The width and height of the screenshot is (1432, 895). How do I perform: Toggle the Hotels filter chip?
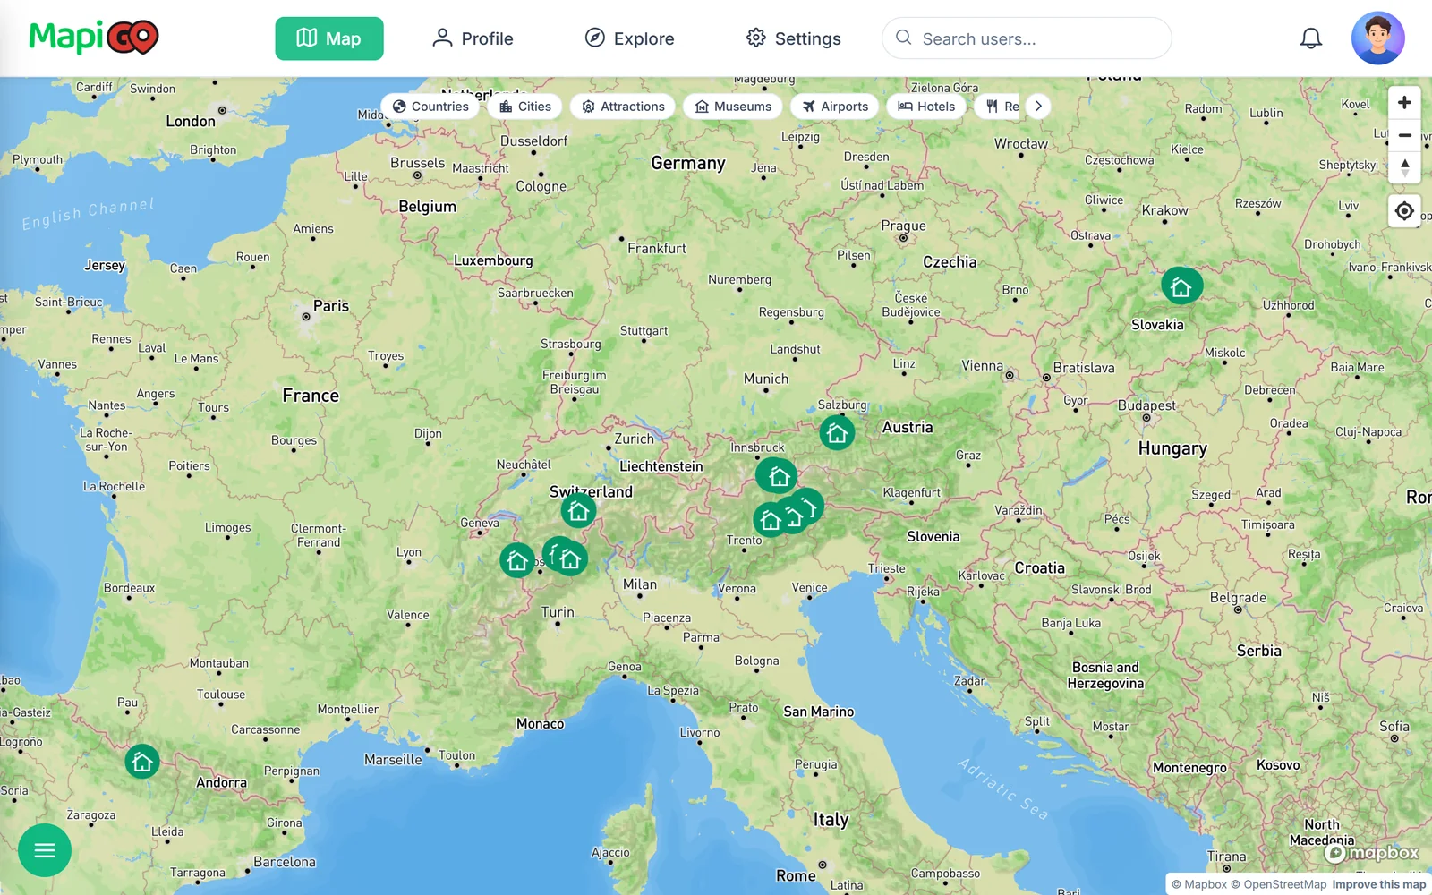click(926, 107)
